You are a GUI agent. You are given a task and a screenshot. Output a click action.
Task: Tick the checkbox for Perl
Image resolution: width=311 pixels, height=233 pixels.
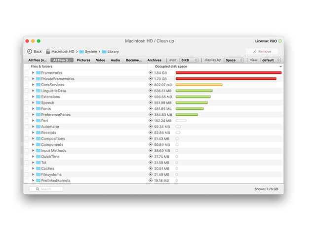26,121
